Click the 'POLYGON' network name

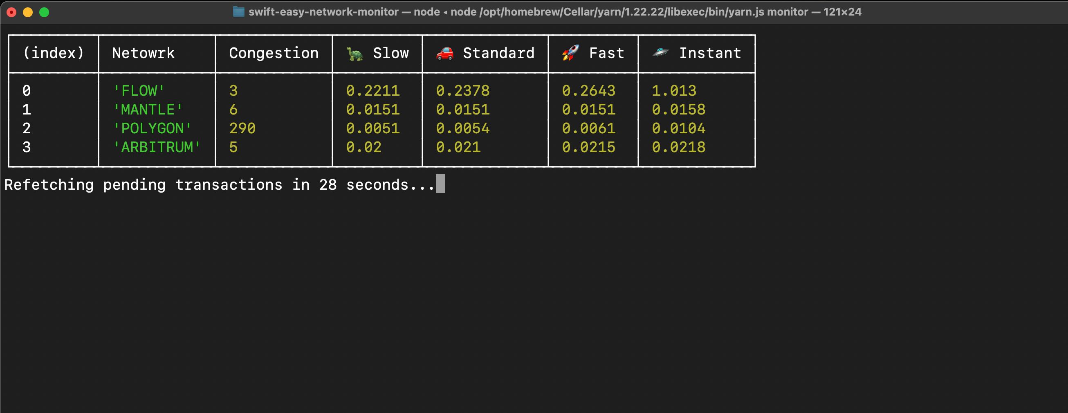(152, 128)
